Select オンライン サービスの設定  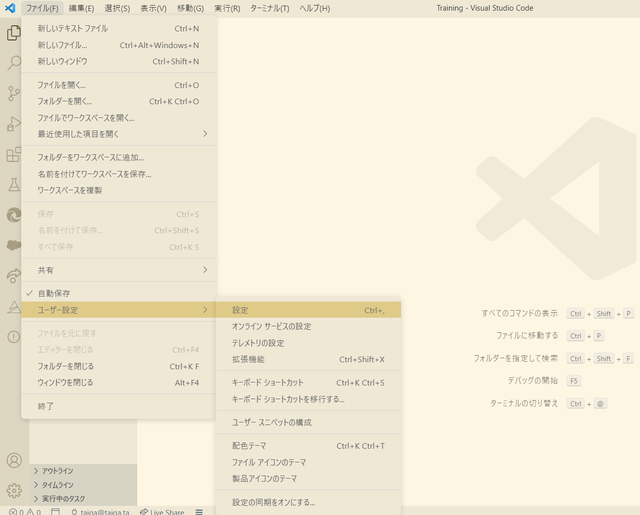click(x=308, y=326)
